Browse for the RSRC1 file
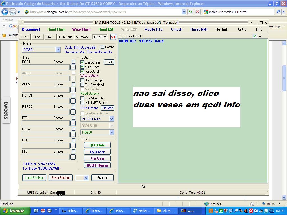 click(73, 101)
